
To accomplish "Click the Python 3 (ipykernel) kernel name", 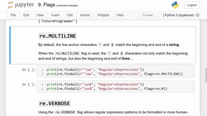I will click(179, 15).
